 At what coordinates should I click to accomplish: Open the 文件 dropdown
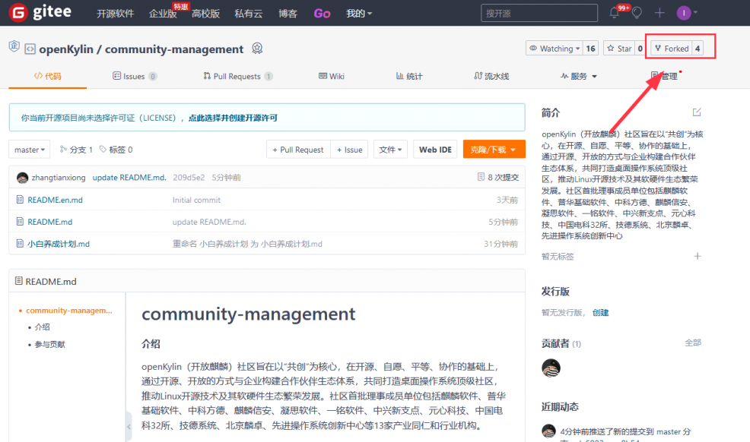coord(390,150)
